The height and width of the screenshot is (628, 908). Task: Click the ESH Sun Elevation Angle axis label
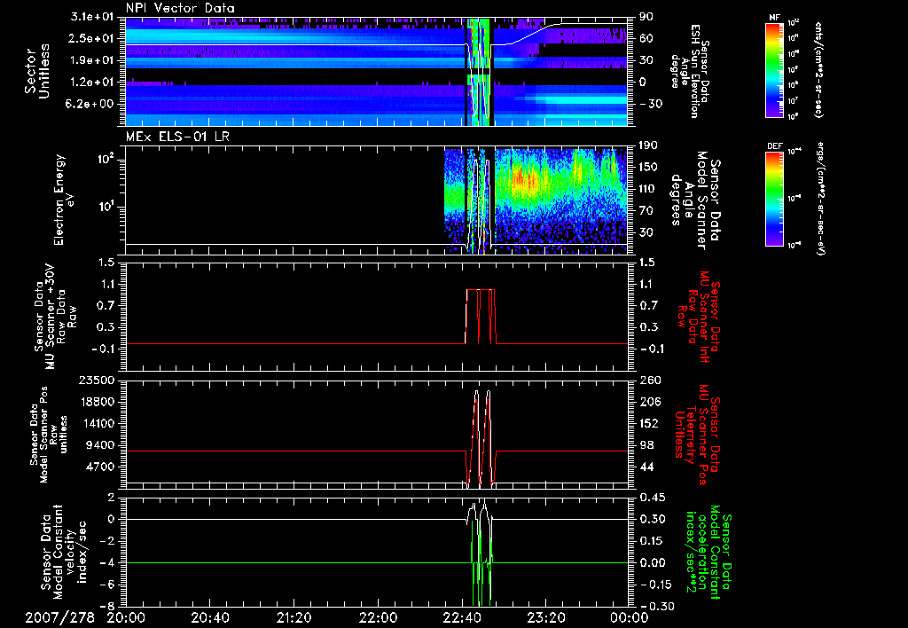(690, 71)
